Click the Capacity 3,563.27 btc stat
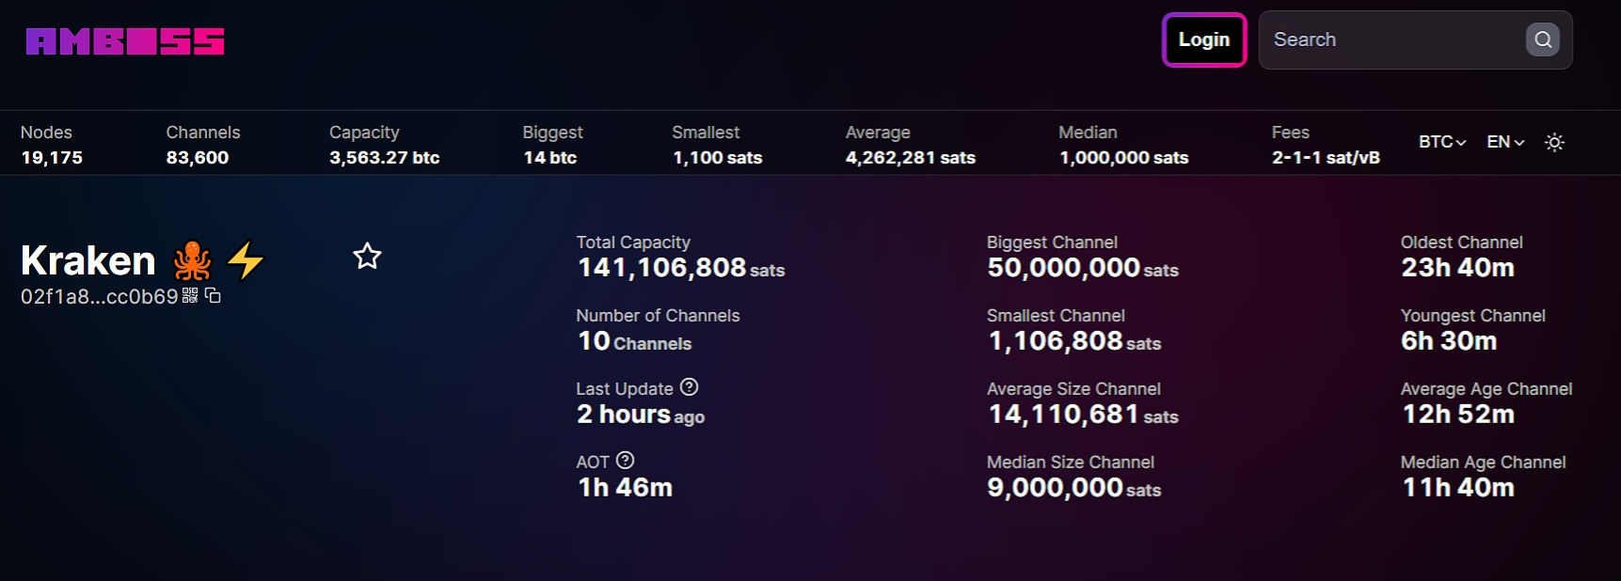Image resolution: width=1621 pixels, height=581 pixels. (x=384, y=145)
